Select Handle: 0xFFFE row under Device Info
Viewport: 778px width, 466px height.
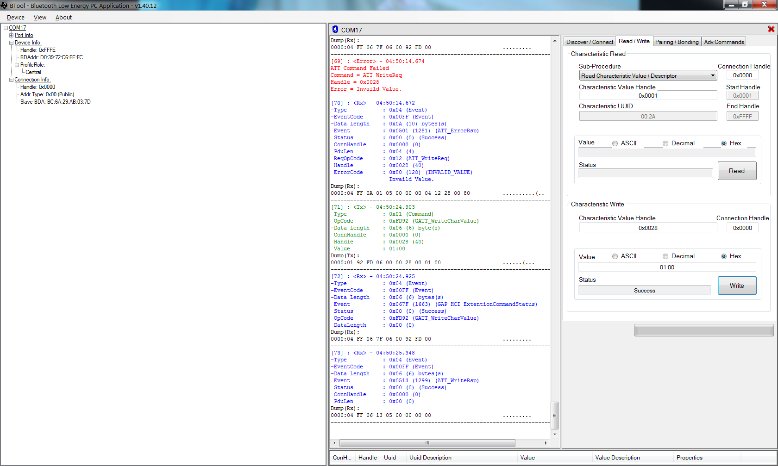click(38, 50)
